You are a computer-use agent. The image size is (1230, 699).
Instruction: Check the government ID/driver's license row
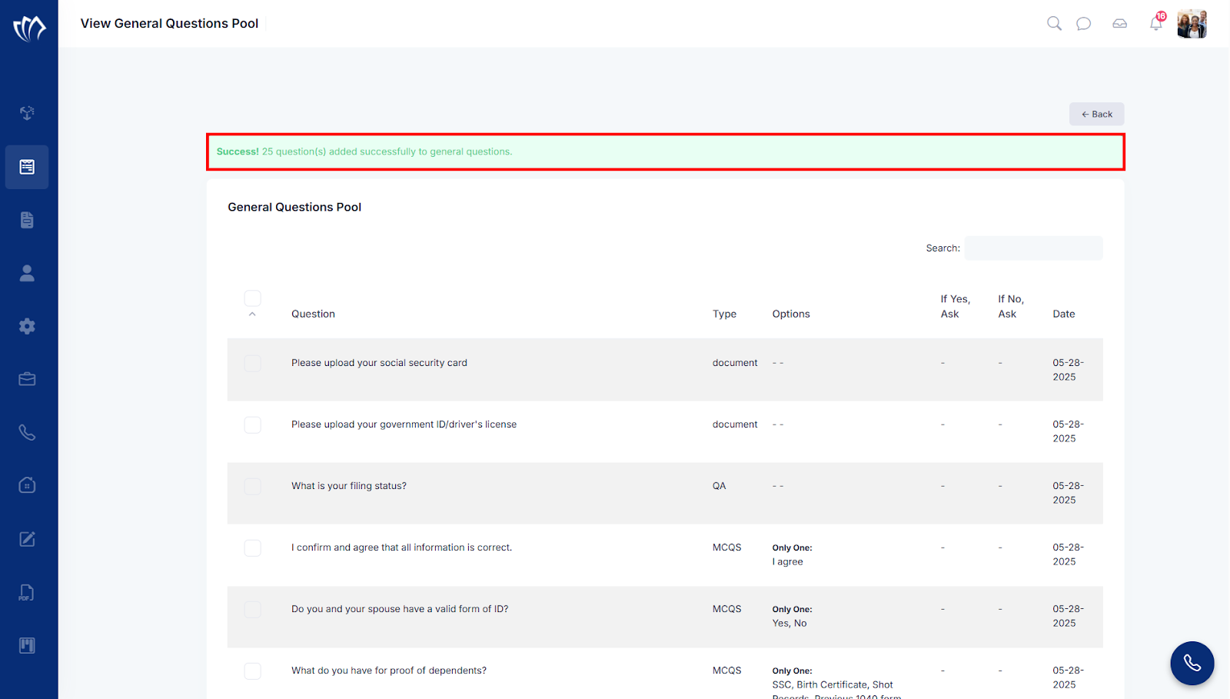pos(252,424)
